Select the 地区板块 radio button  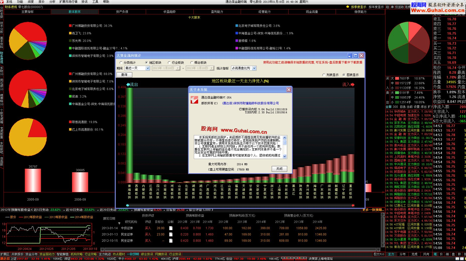tap(147, 63)
